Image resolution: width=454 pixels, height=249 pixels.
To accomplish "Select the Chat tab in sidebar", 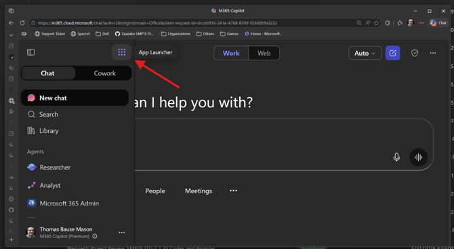I will [48, 73].
